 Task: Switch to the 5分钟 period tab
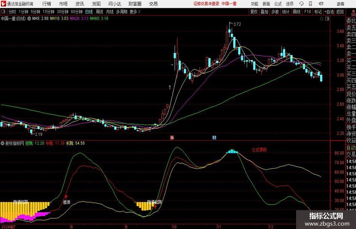coord(35,12)
